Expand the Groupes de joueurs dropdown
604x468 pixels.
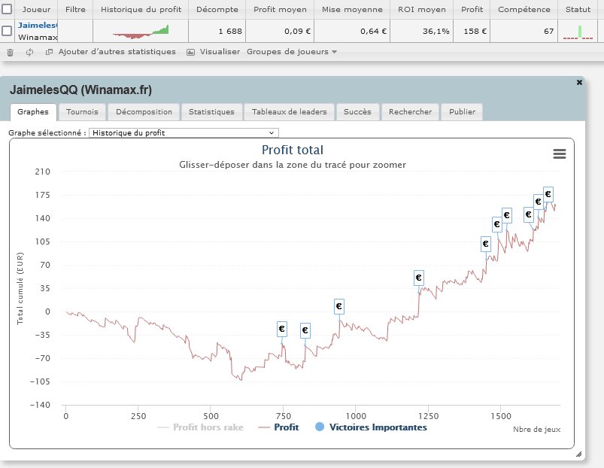click(292, 52)
